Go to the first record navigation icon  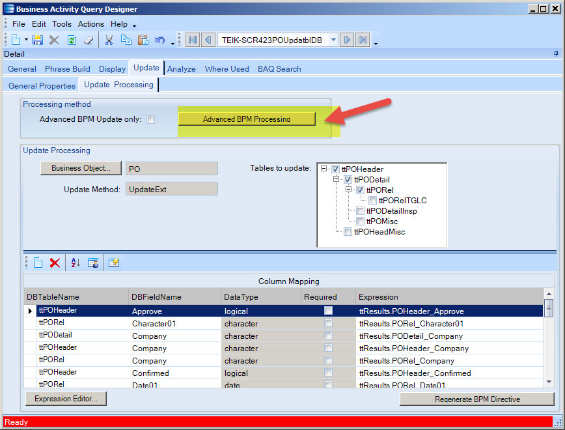[x=193, y=40]
